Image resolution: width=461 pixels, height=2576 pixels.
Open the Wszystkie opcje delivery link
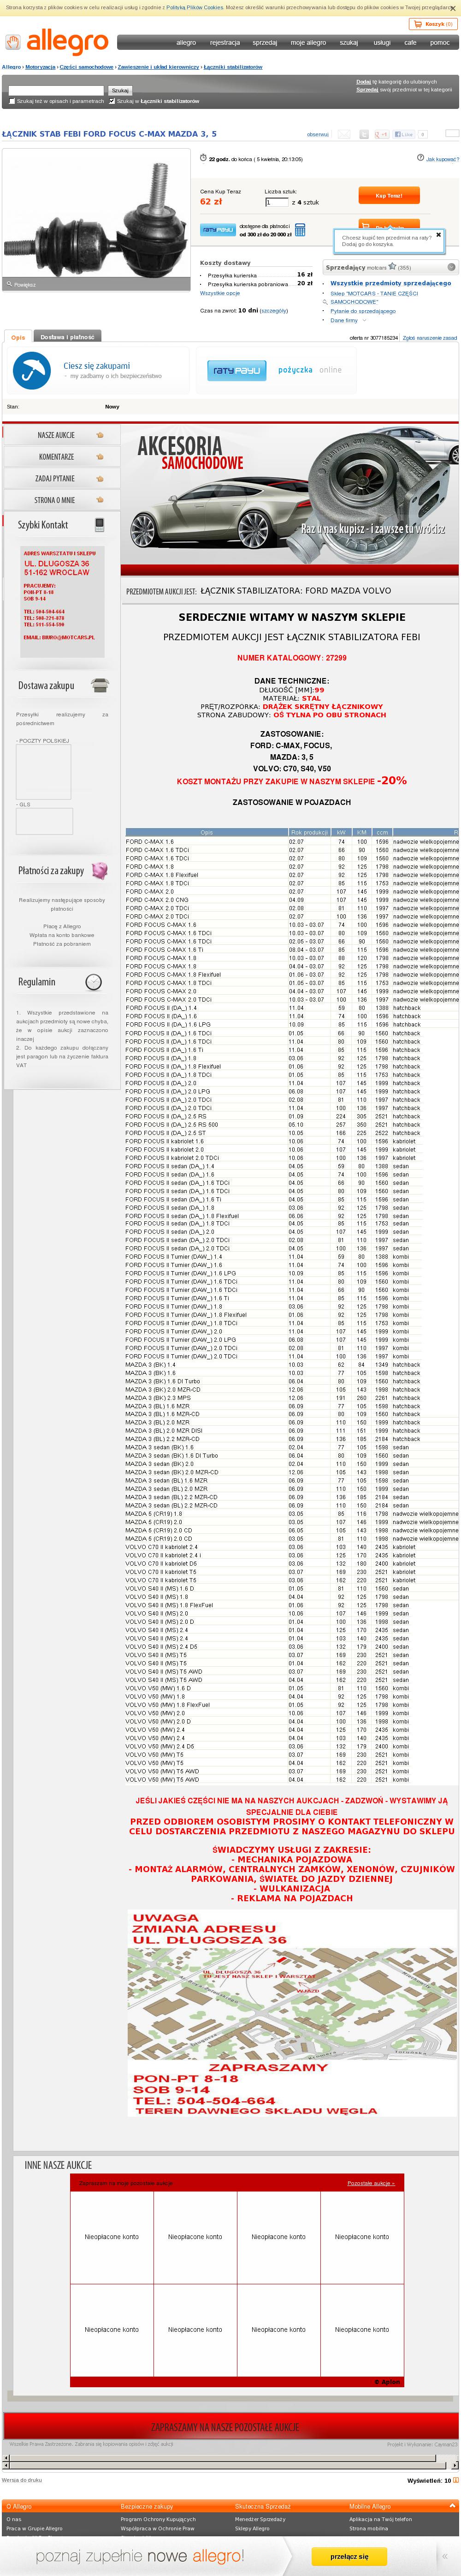tap(219, 293)
